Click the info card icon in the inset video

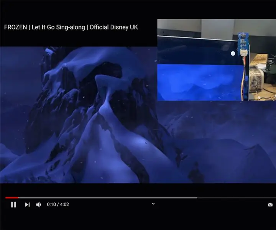(x=233, y=54)
